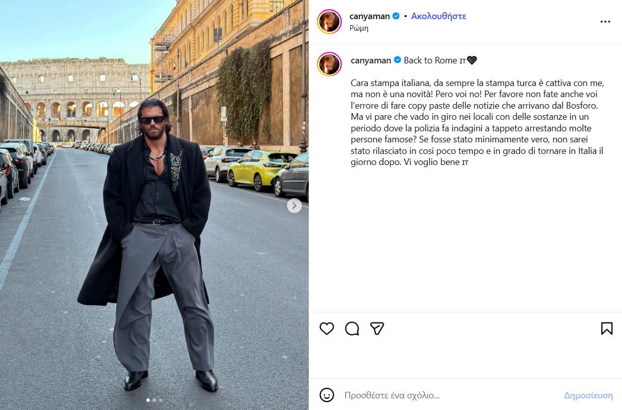The height and width of the screenshot is (410, 622).
Task: Open the three-dot more options menu
Action: 605,22
